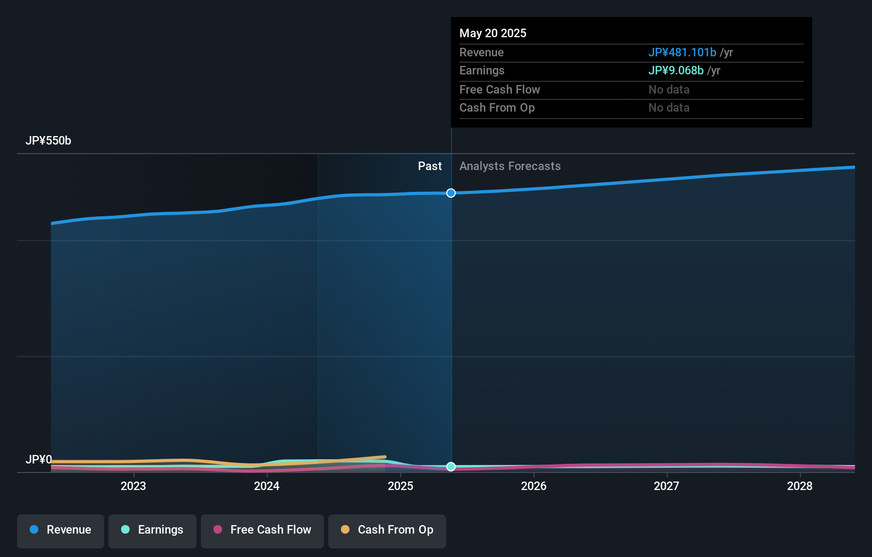This screenshot has width=872, height=557.
Task: Click the Earnings tooltip row label
Action: 482,71
